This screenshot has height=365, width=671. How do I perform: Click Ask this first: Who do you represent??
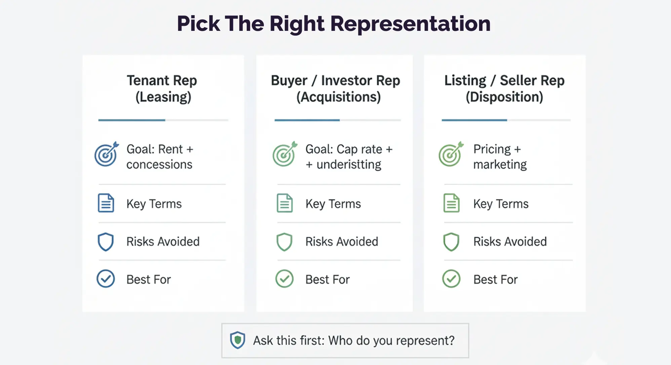pos(354,341)
